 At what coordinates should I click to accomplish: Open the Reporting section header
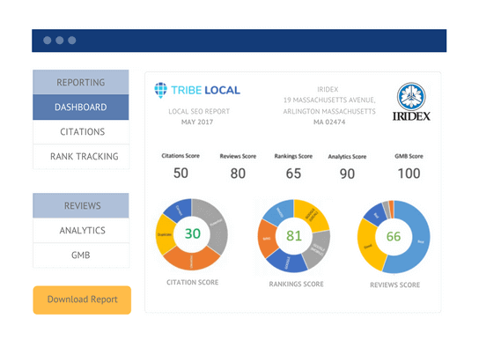point(81,82)
